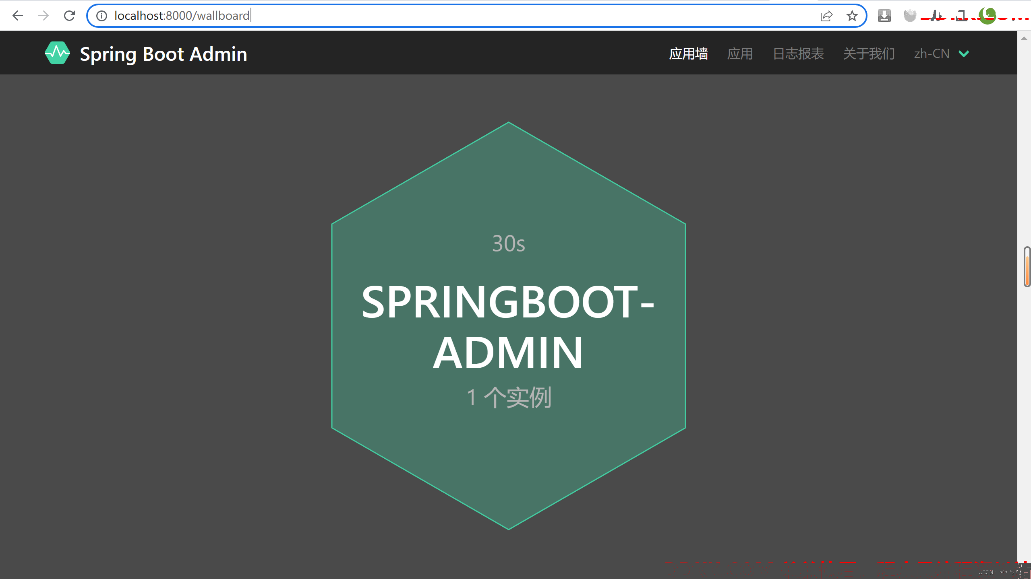This screenshot has width=1031, height=579.
Task: Open the 日志报表 navigation tab
Action: 798,54
